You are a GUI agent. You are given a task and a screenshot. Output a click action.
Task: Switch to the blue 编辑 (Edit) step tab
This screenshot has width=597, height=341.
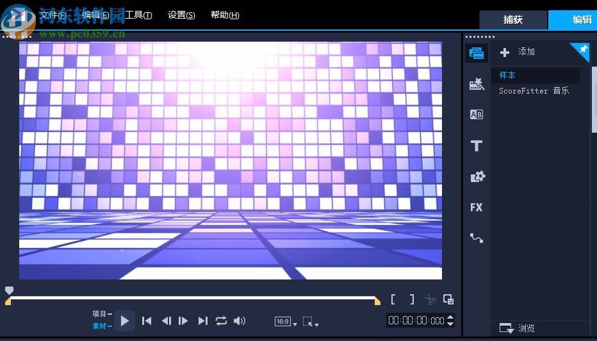tap(573, 20)
